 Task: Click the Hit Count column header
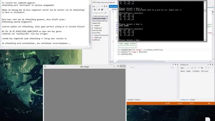205,71
